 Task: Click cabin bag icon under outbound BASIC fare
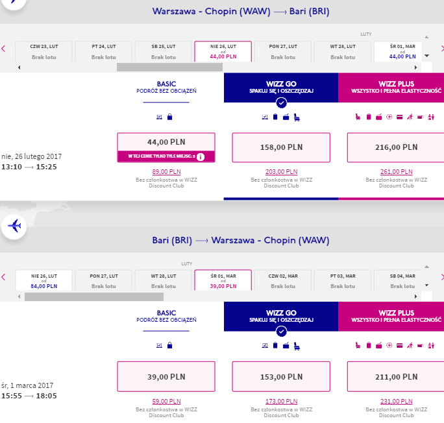coord(169,117)
